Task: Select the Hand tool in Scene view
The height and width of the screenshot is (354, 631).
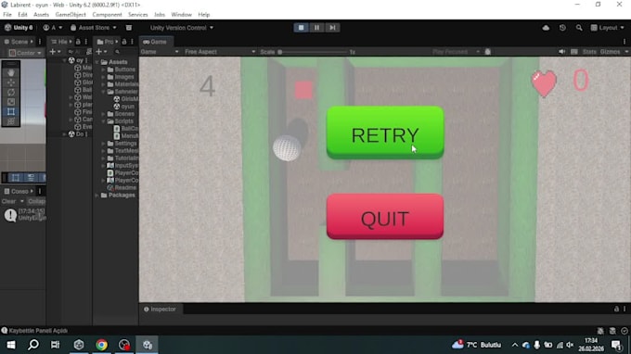Action: tap(11, 72)
